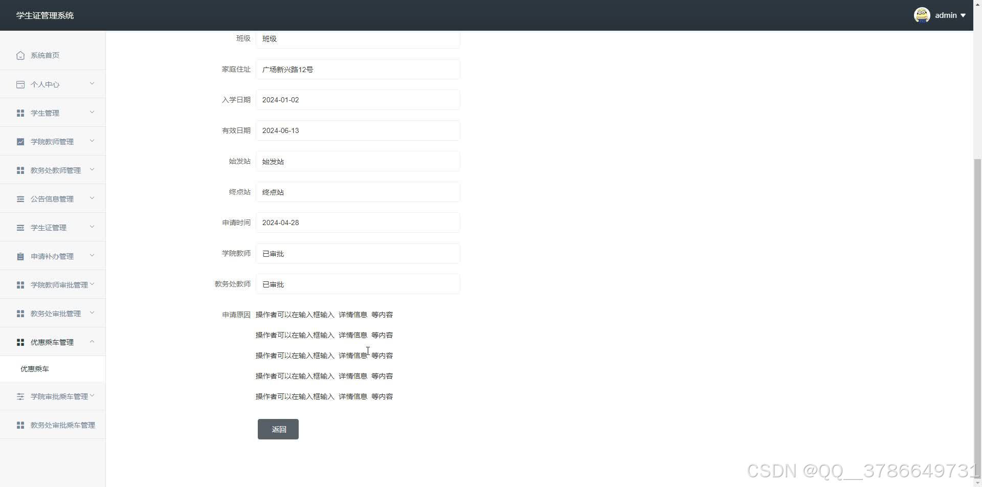Open 公告信息管理 menu label

click(52, 199)
